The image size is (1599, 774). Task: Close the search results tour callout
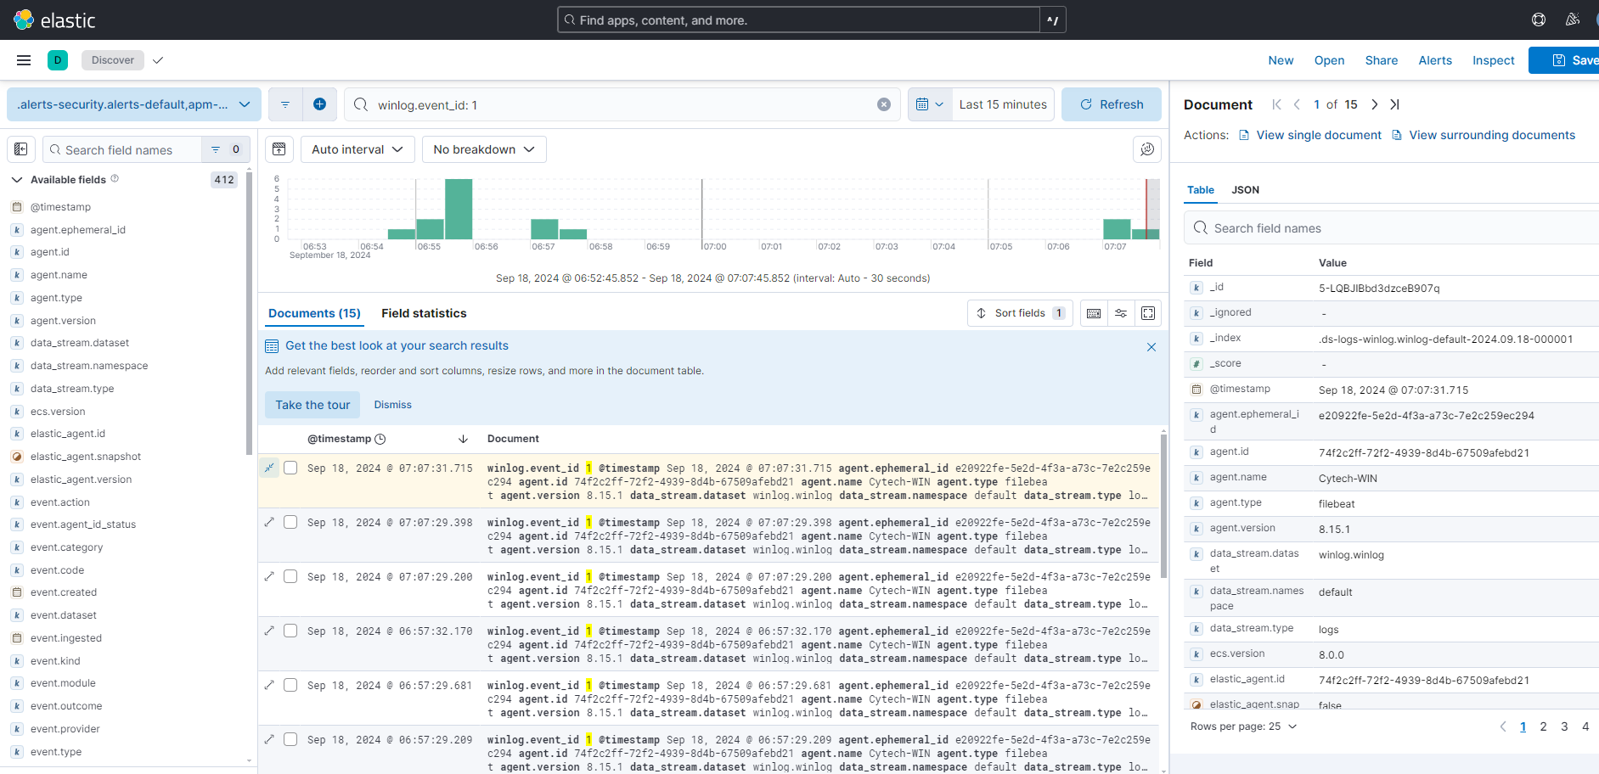click(x=1151, y=347)
